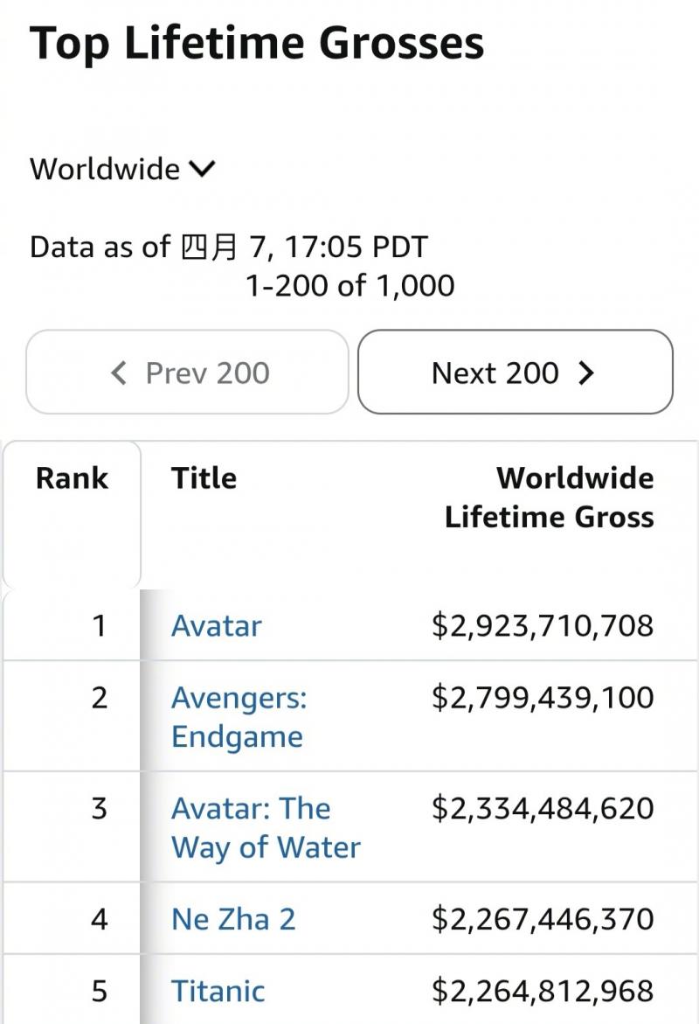The height and width of the screenshot is (1024, 699).
Task: Click the chevron arrow beside Worldwide
Action: [201, 169]
